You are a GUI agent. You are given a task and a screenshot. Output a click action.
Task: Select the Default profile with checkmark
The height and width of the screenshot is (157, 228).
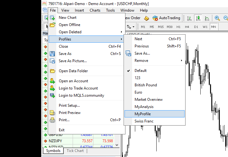[155, 71]
